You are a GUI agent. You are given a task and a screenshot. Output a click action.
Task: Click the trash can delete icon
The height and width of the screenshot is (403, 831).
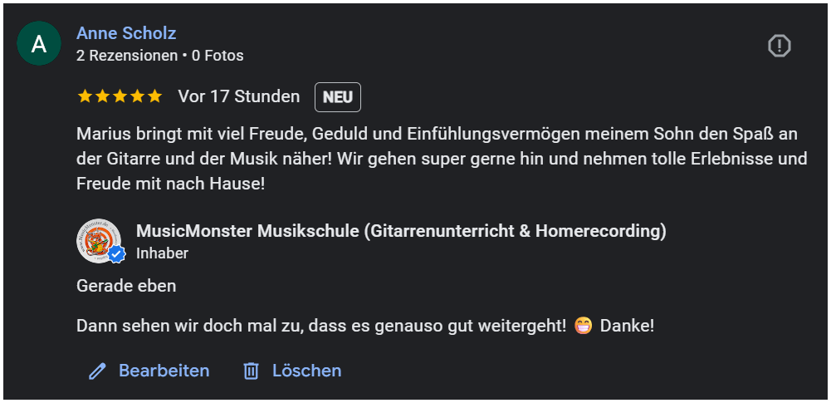251,371
